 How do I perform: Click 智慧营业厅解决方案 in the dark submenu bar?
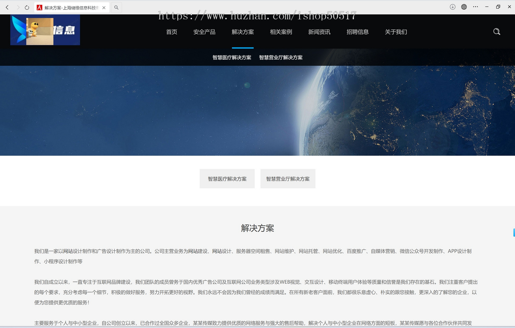(x=281, y=57)
